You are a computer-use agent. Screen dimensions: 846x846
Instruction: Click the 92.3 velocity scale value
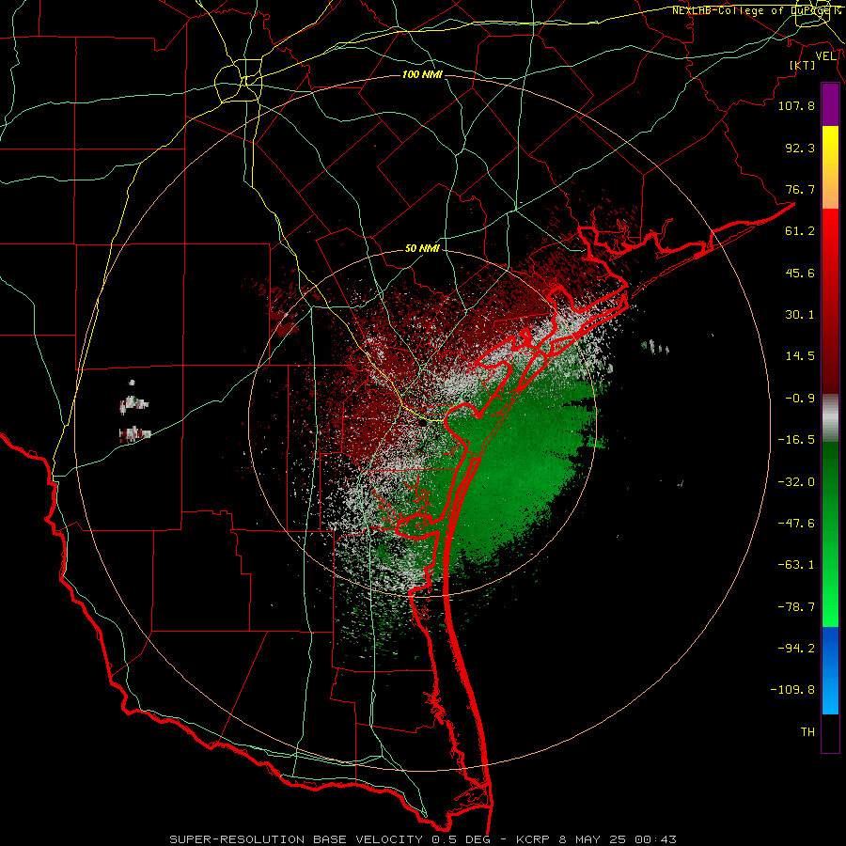click(800, 148)
